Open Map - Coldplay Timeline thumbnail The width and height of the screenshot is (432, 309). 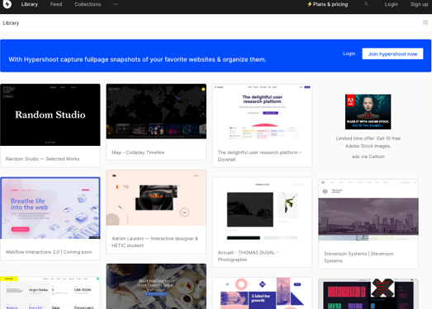pyautogui.click(x=156, y=111)
